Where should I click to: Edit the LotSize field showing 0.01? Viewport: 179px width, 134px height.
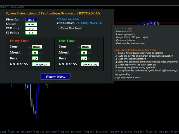[x=31, y=24]
